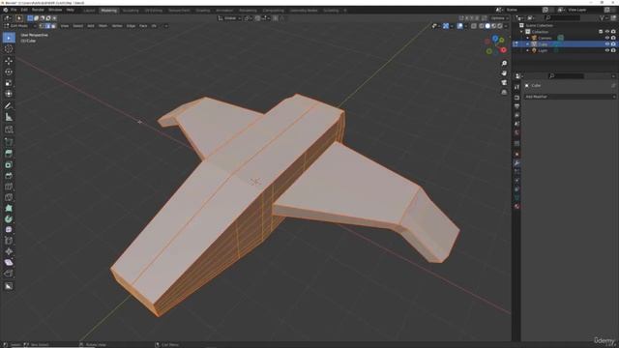The image size is (619, 348).
Task: Pick the Annotate pencil tool
Action: [9, 105]
